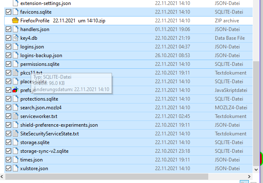Click the horizontal scrollbar left arrow
The height and width of the screenshot is (183, 263).
(x=2, y=176)
